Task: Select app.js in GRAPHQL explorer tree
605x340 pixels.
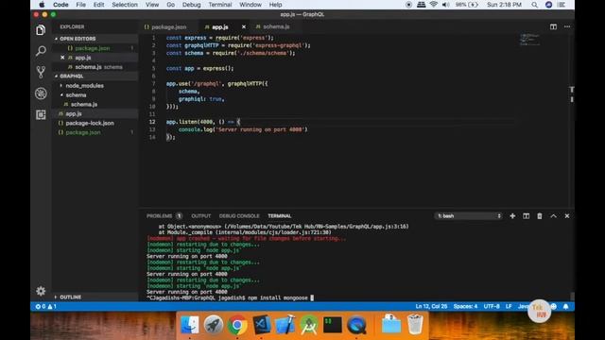Action: (x=74, y=113)
